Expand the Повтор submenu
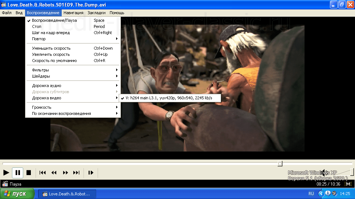 coord(73,39)
